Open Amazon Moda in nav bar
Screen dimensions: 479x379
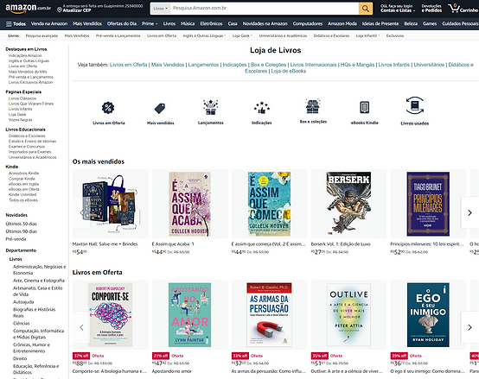point(342,24)
